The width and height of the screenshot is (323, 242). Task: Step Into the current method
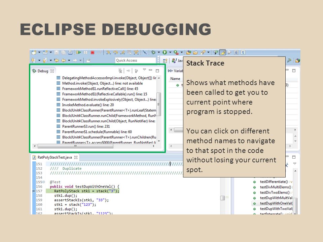pos(109,52)
